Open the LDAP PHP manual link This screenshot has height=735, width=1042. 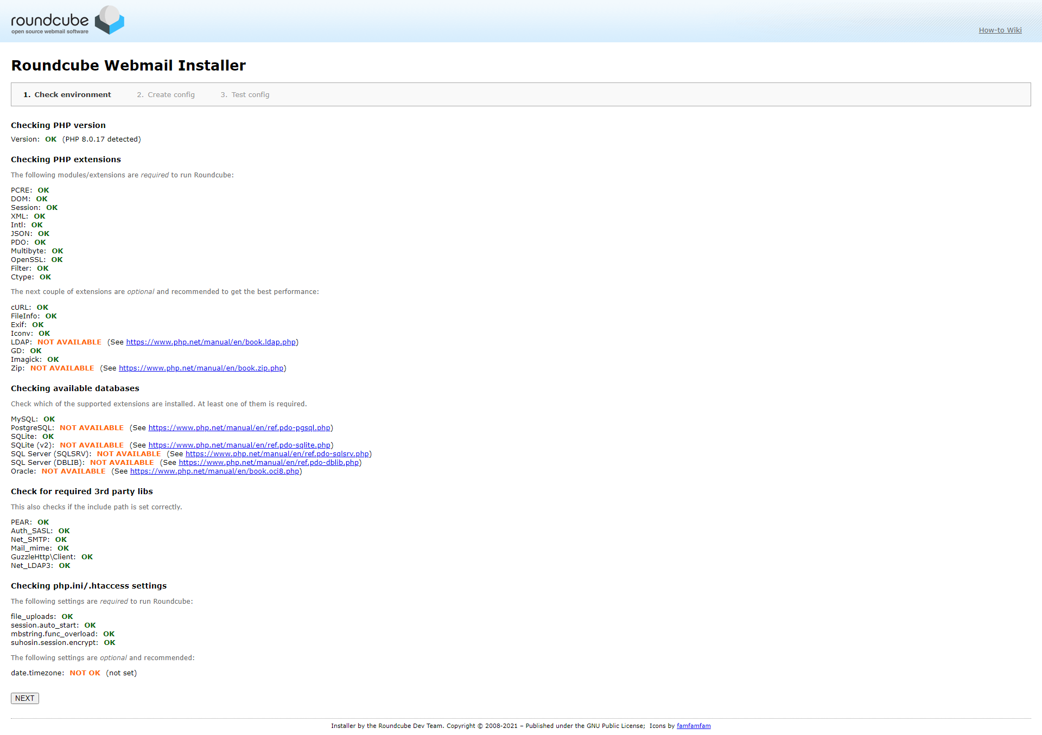211,342
